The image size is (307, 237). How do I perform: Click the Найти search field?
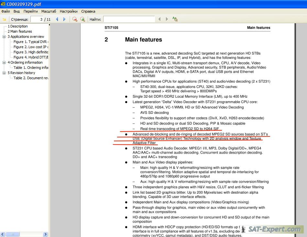point(129,19)
